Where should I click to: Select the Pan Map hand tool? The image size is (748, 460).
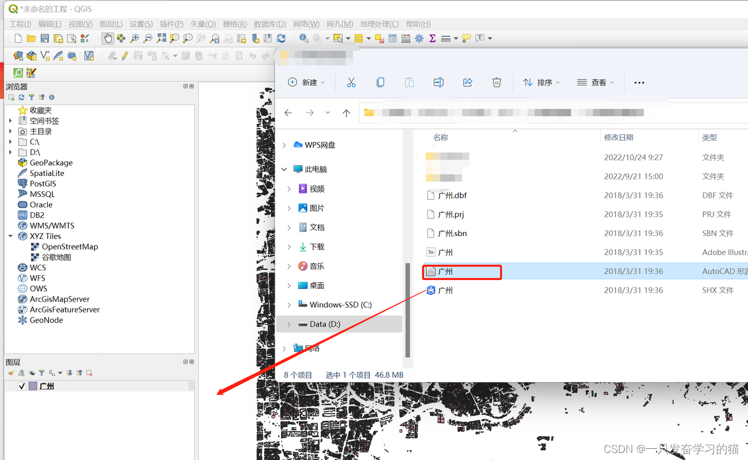tap(108, 39)
